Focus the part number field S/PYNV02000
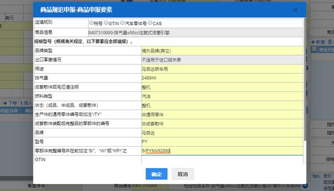The width and height of the screenshot is (334, 191). pyautogui.click(x=222, y=151)
